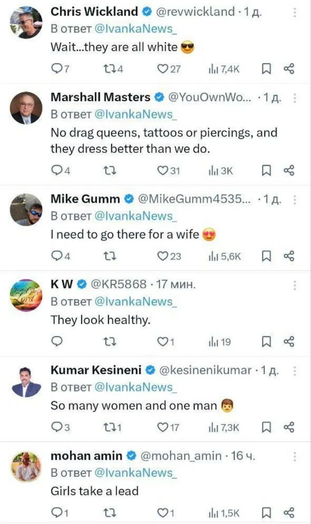Bookmark Kumar Kesineni's reply
This screenshot has height=524, width=311.
pyautogui.click(x=266, y=427)
